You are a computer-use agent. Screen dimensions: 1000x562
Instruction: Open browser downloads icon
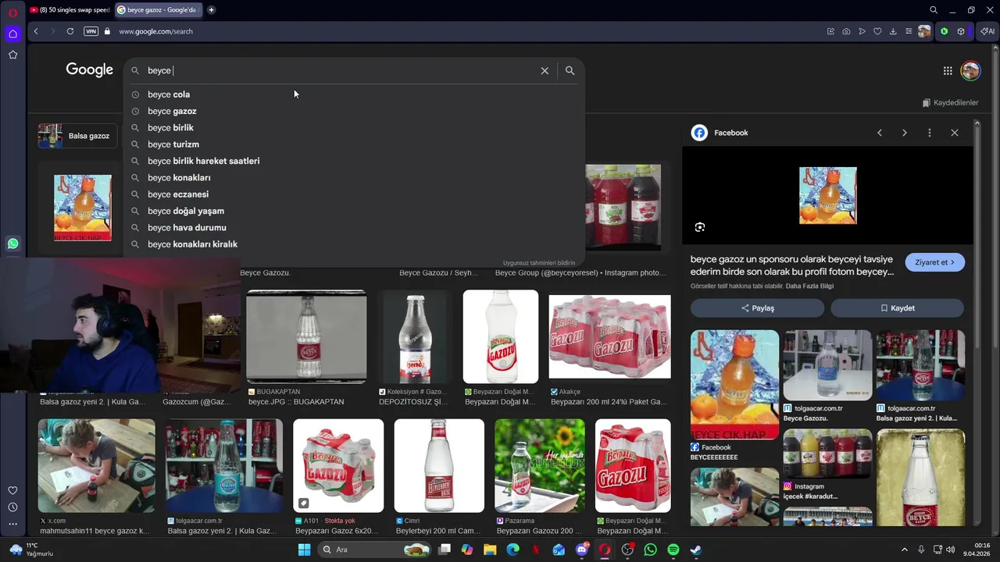tap(893, 31)
